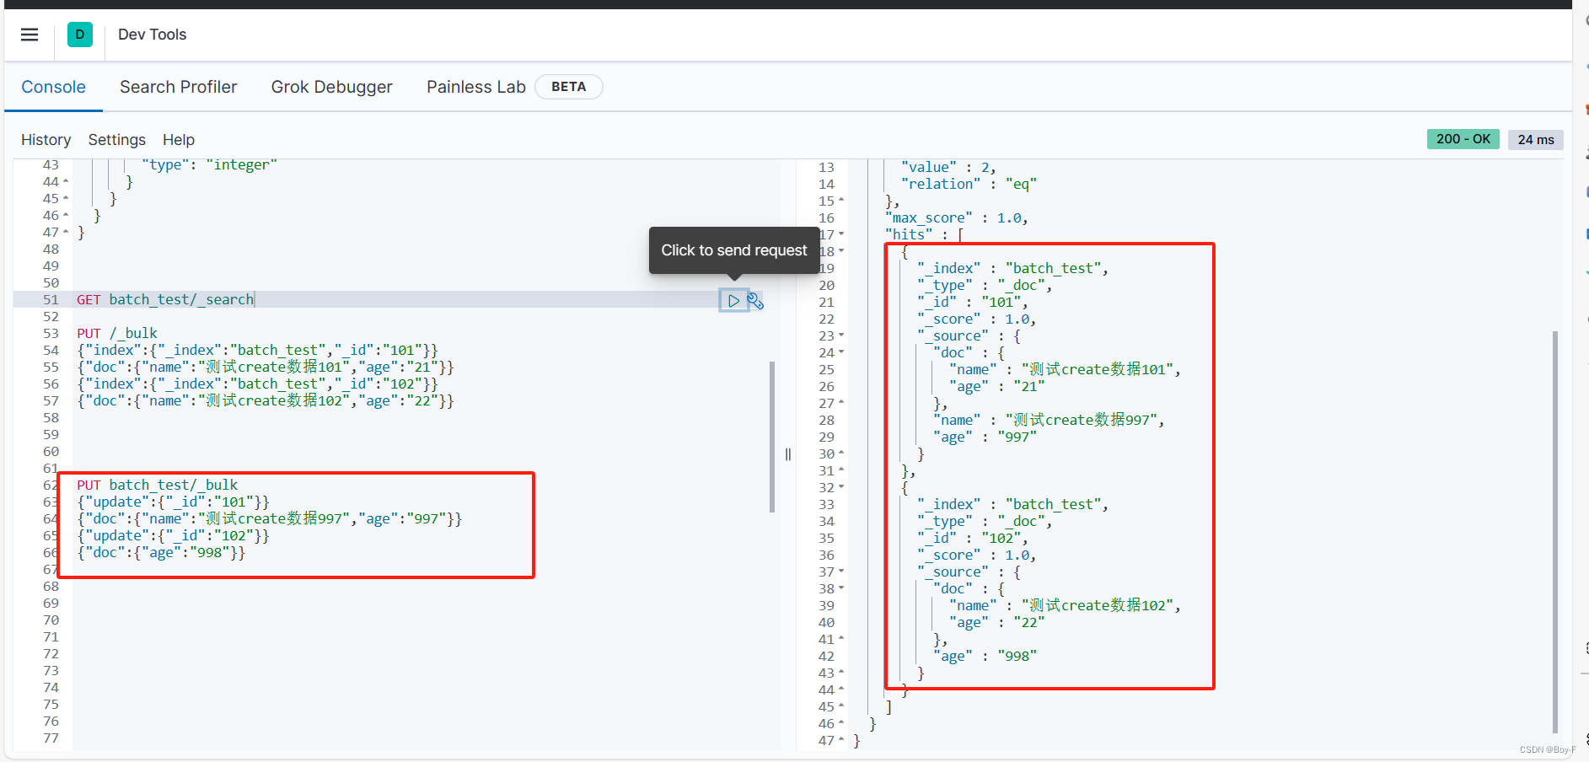Screen dimensions: 1589x762
Task: Open the wrench request options icon
Action: (x=755, y=300)
